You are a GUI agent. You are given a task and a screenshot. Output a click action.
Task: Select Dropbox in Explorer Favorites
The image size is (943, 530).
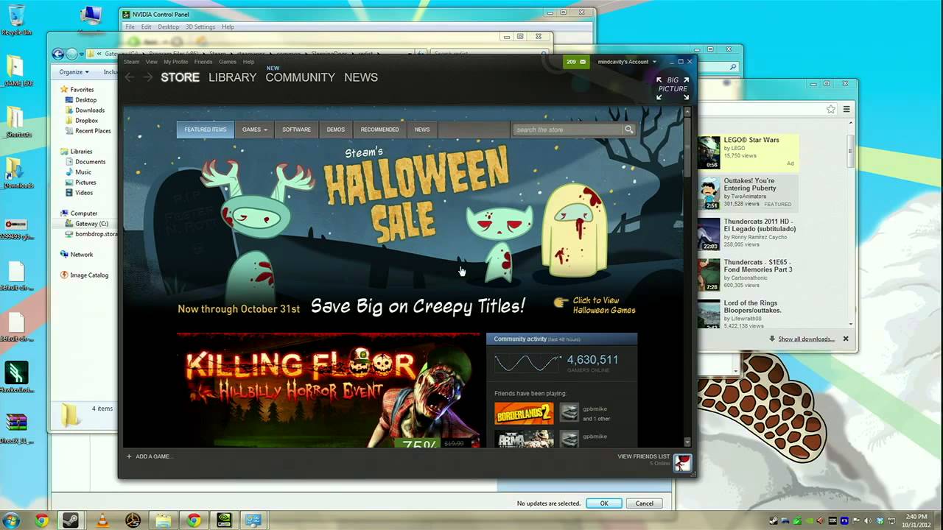coord(86,121)
